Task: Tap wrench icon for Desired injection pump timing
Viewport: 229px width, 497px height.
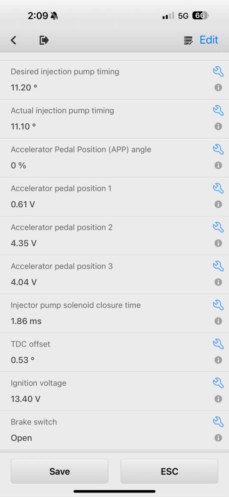Action: (x=218, y=71)
